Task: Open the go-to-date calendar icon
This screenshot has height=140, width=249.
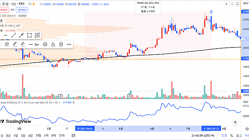Action: pos(73,136)
